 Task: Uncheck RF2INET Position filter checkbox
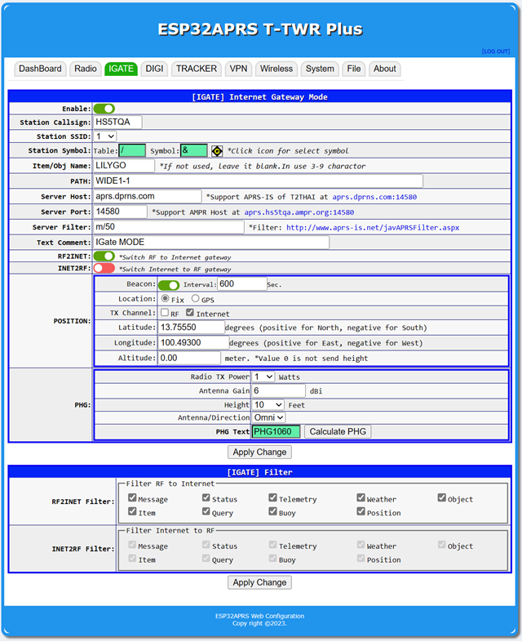click(x=361, y=511)
